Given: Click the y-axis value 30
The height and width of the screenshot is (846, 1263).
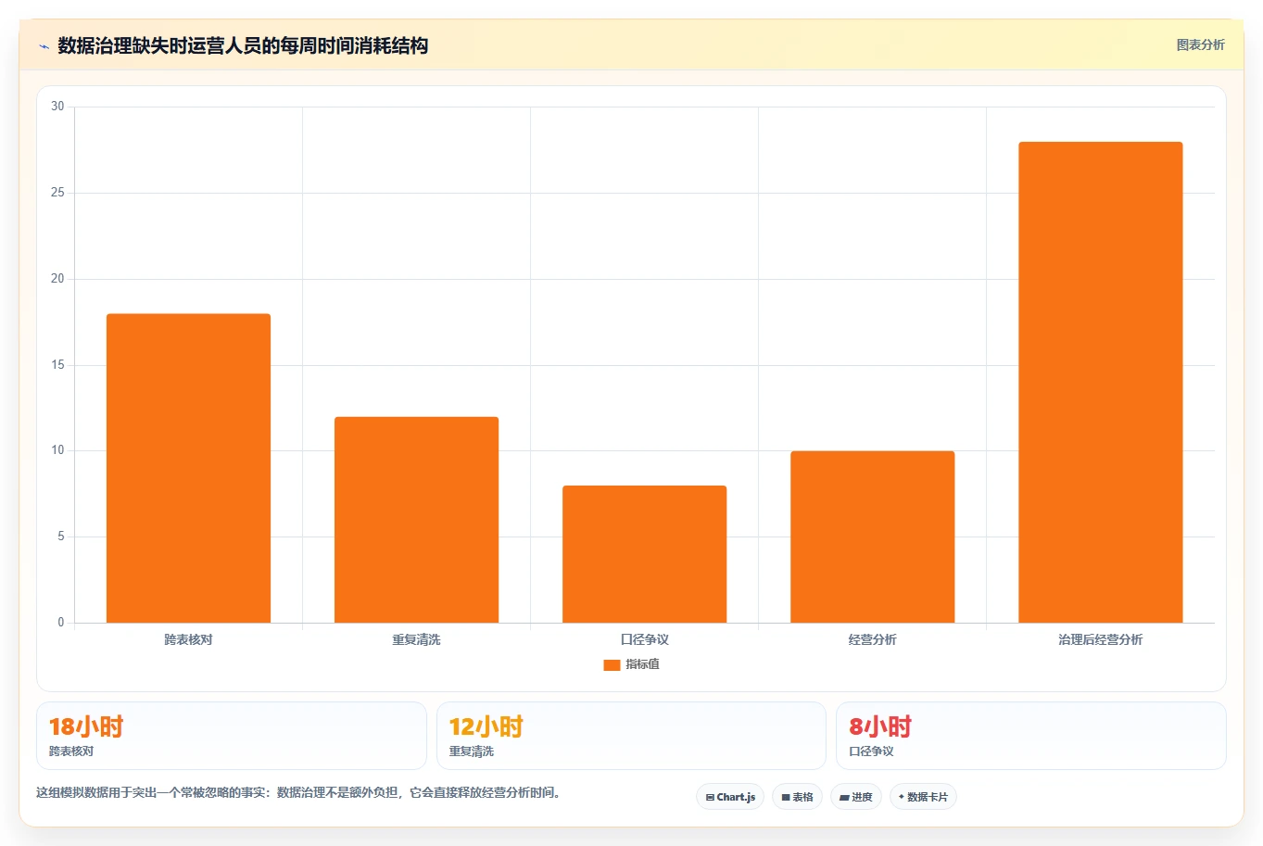Looking at the screenshot, I should coord(57,107).
